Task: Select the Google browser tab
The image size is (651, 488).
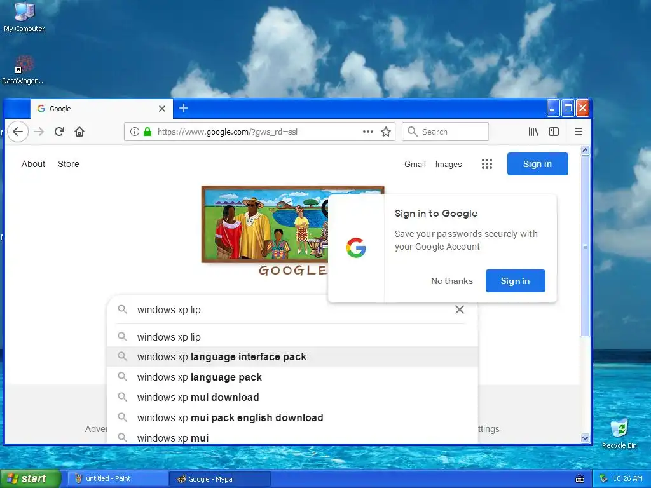Action: [101, 109]
